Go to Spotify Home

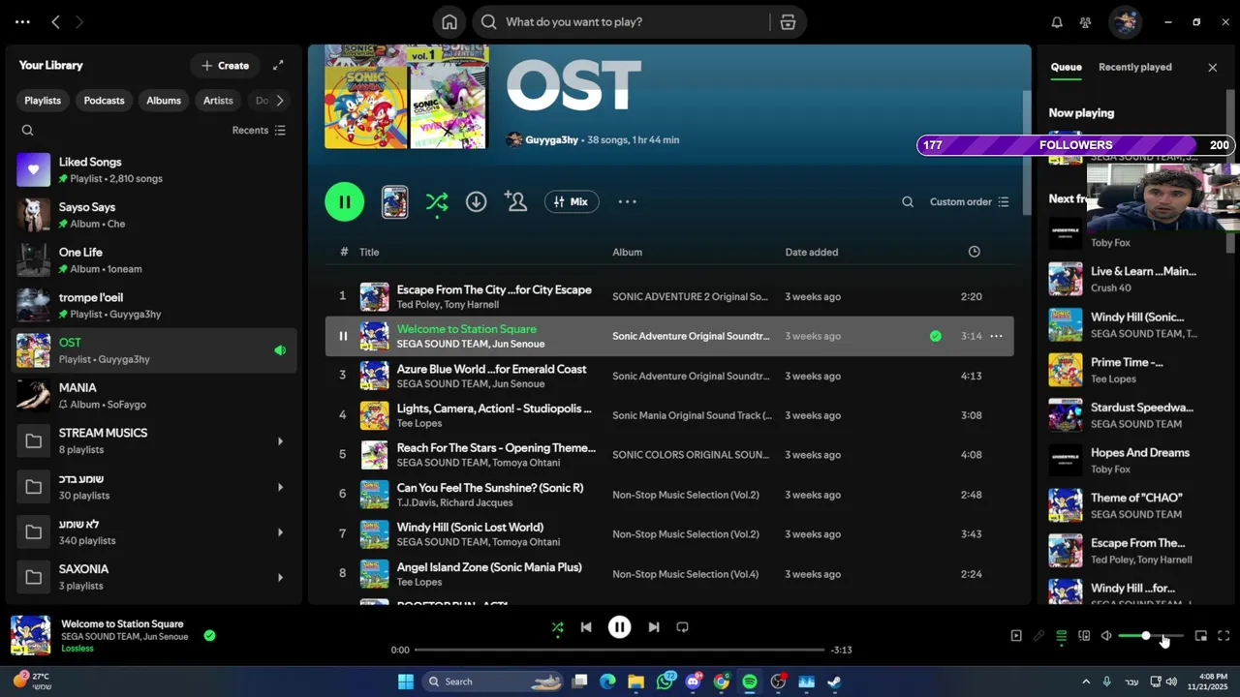click(449, 22)
